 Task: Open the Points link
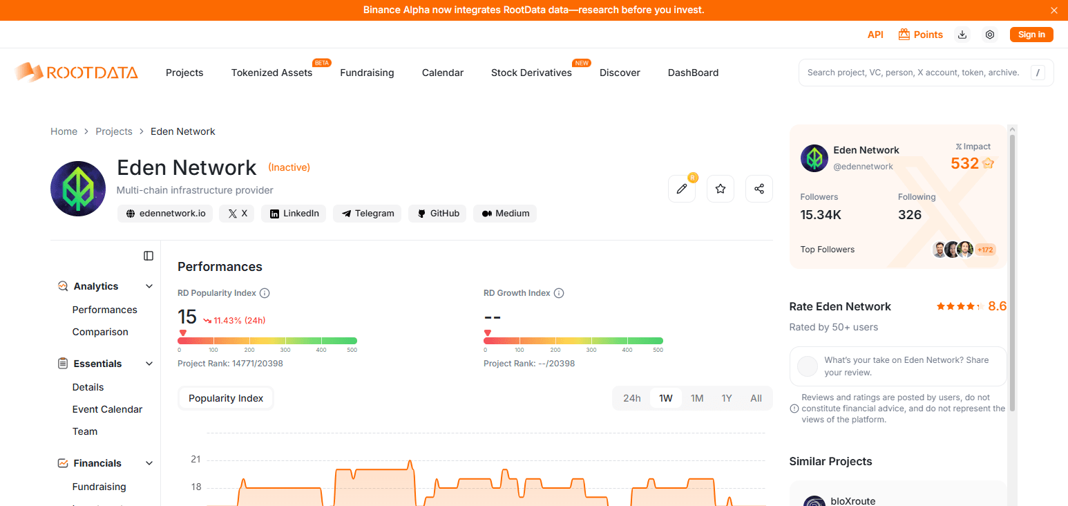(x=928, y=35)
